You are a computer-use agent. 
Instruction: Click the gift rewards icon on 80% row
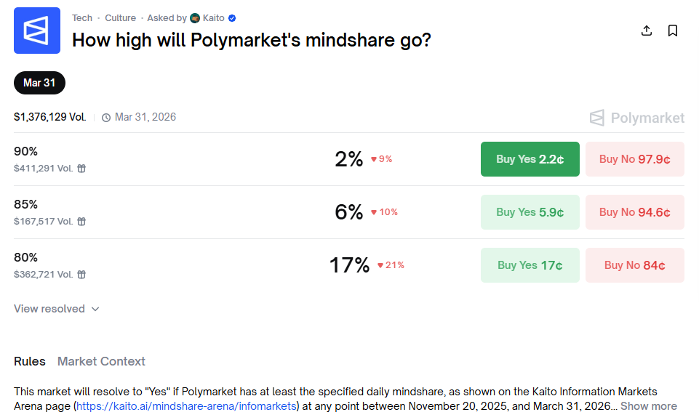pyautogui.click(x=81, y=275)
